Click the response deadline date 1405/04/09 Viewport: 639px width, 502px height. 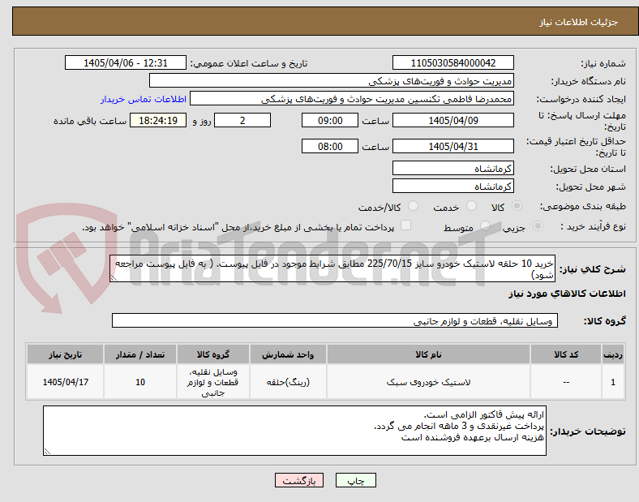pos(452,120)
